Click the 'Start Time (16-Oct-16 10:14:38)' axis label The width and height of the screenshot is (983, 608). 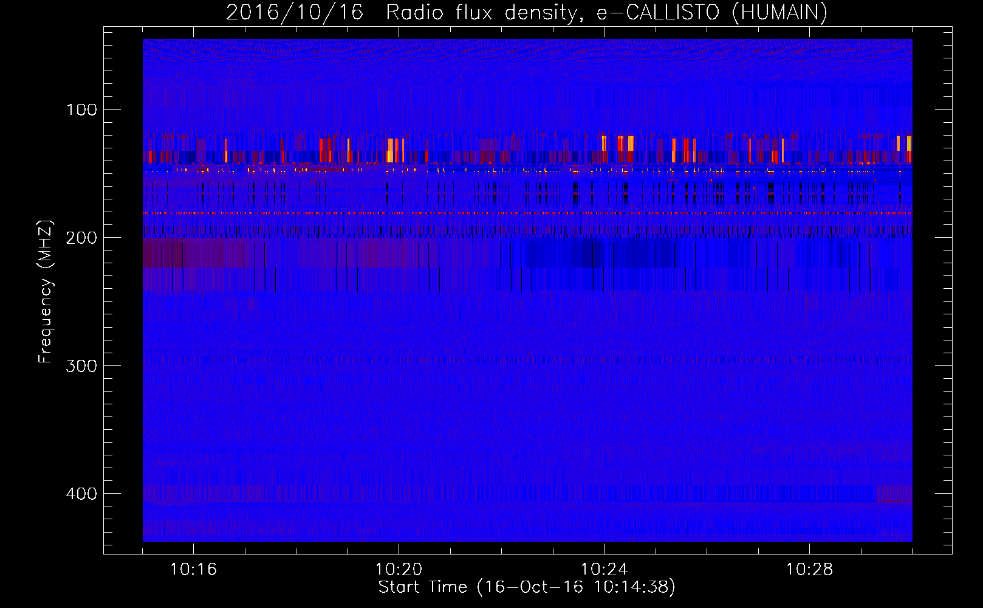[x=527, y=587]
